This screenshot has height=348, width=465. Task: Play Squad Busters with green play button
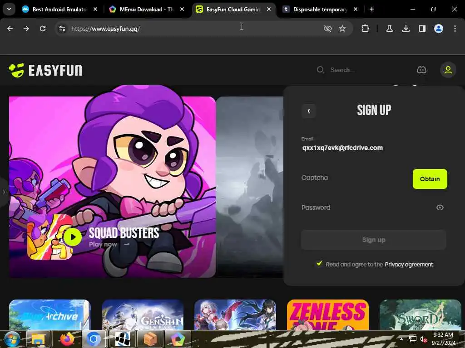[72, 237]
